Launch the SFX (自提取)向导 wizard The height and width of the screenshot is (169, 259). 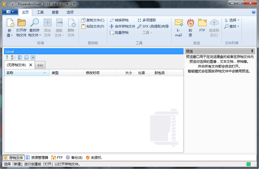[153, 26]
